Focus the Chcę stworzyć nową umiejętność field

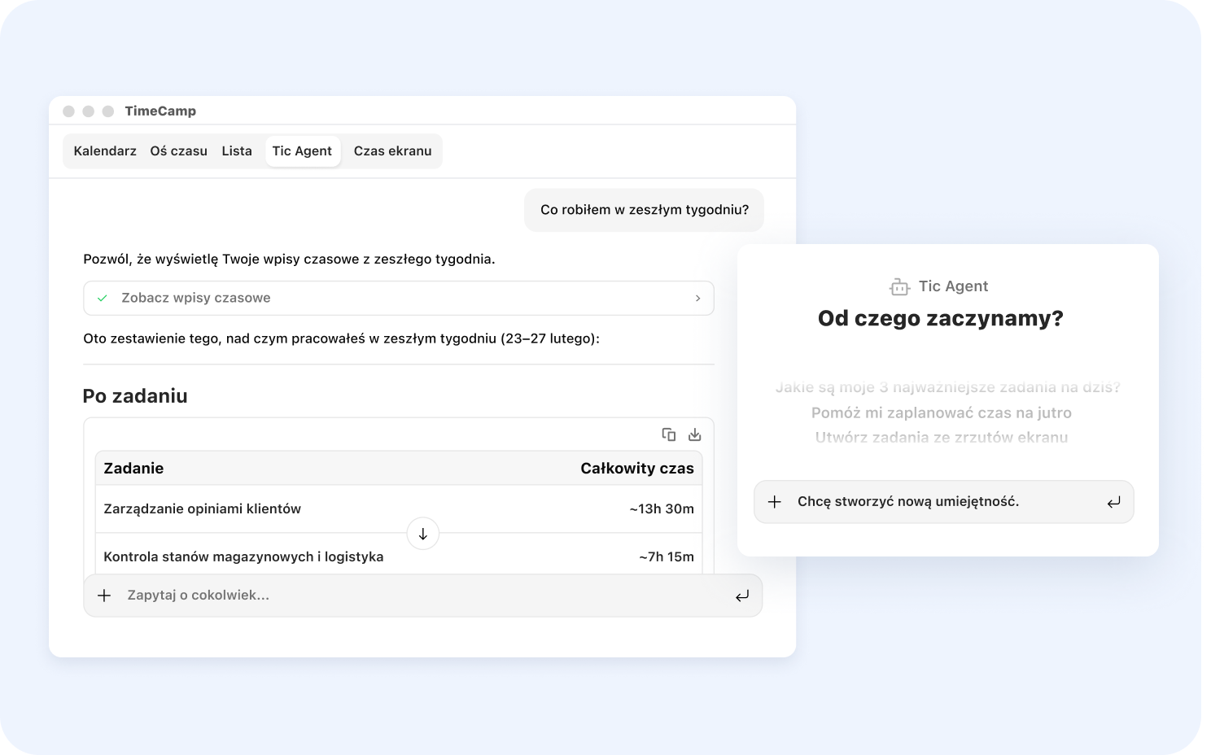click(x=936, y=502)
